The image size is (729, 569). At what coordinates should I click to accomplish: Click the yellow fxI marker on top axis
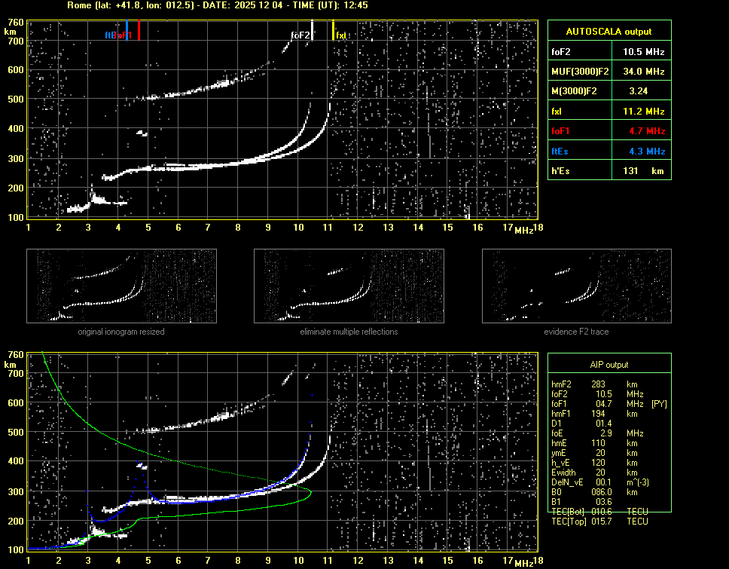(x=334, y=31)
